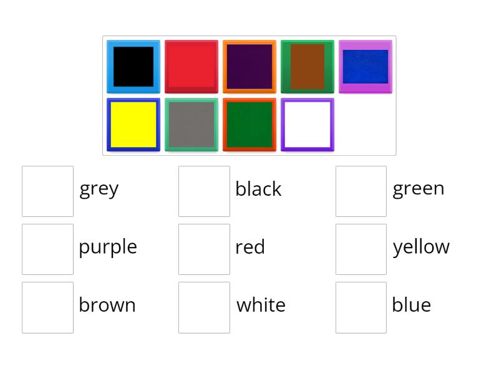The width and height of the screenshot is (499, 374).
Task: Select the red color tile
Action: pyautogui.click(x=191, y=66)
